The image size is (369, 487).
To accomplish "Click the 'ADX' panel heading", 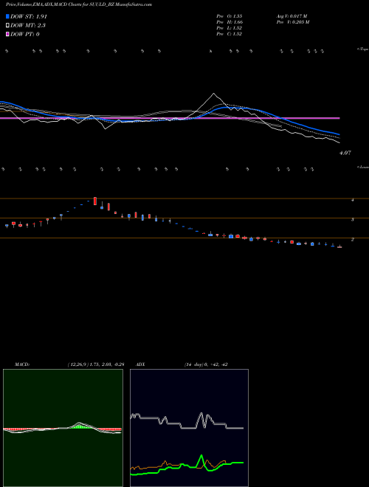I will click(x=140, y=365).
